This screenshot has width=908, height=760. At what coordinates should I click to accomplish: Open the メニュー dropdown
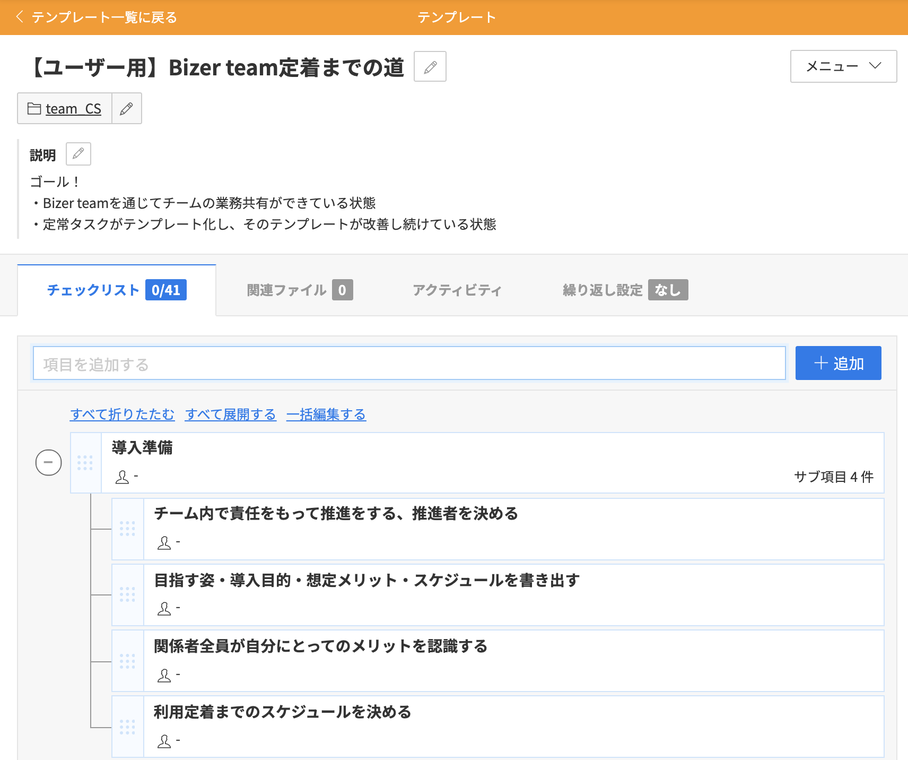point(843,66)
